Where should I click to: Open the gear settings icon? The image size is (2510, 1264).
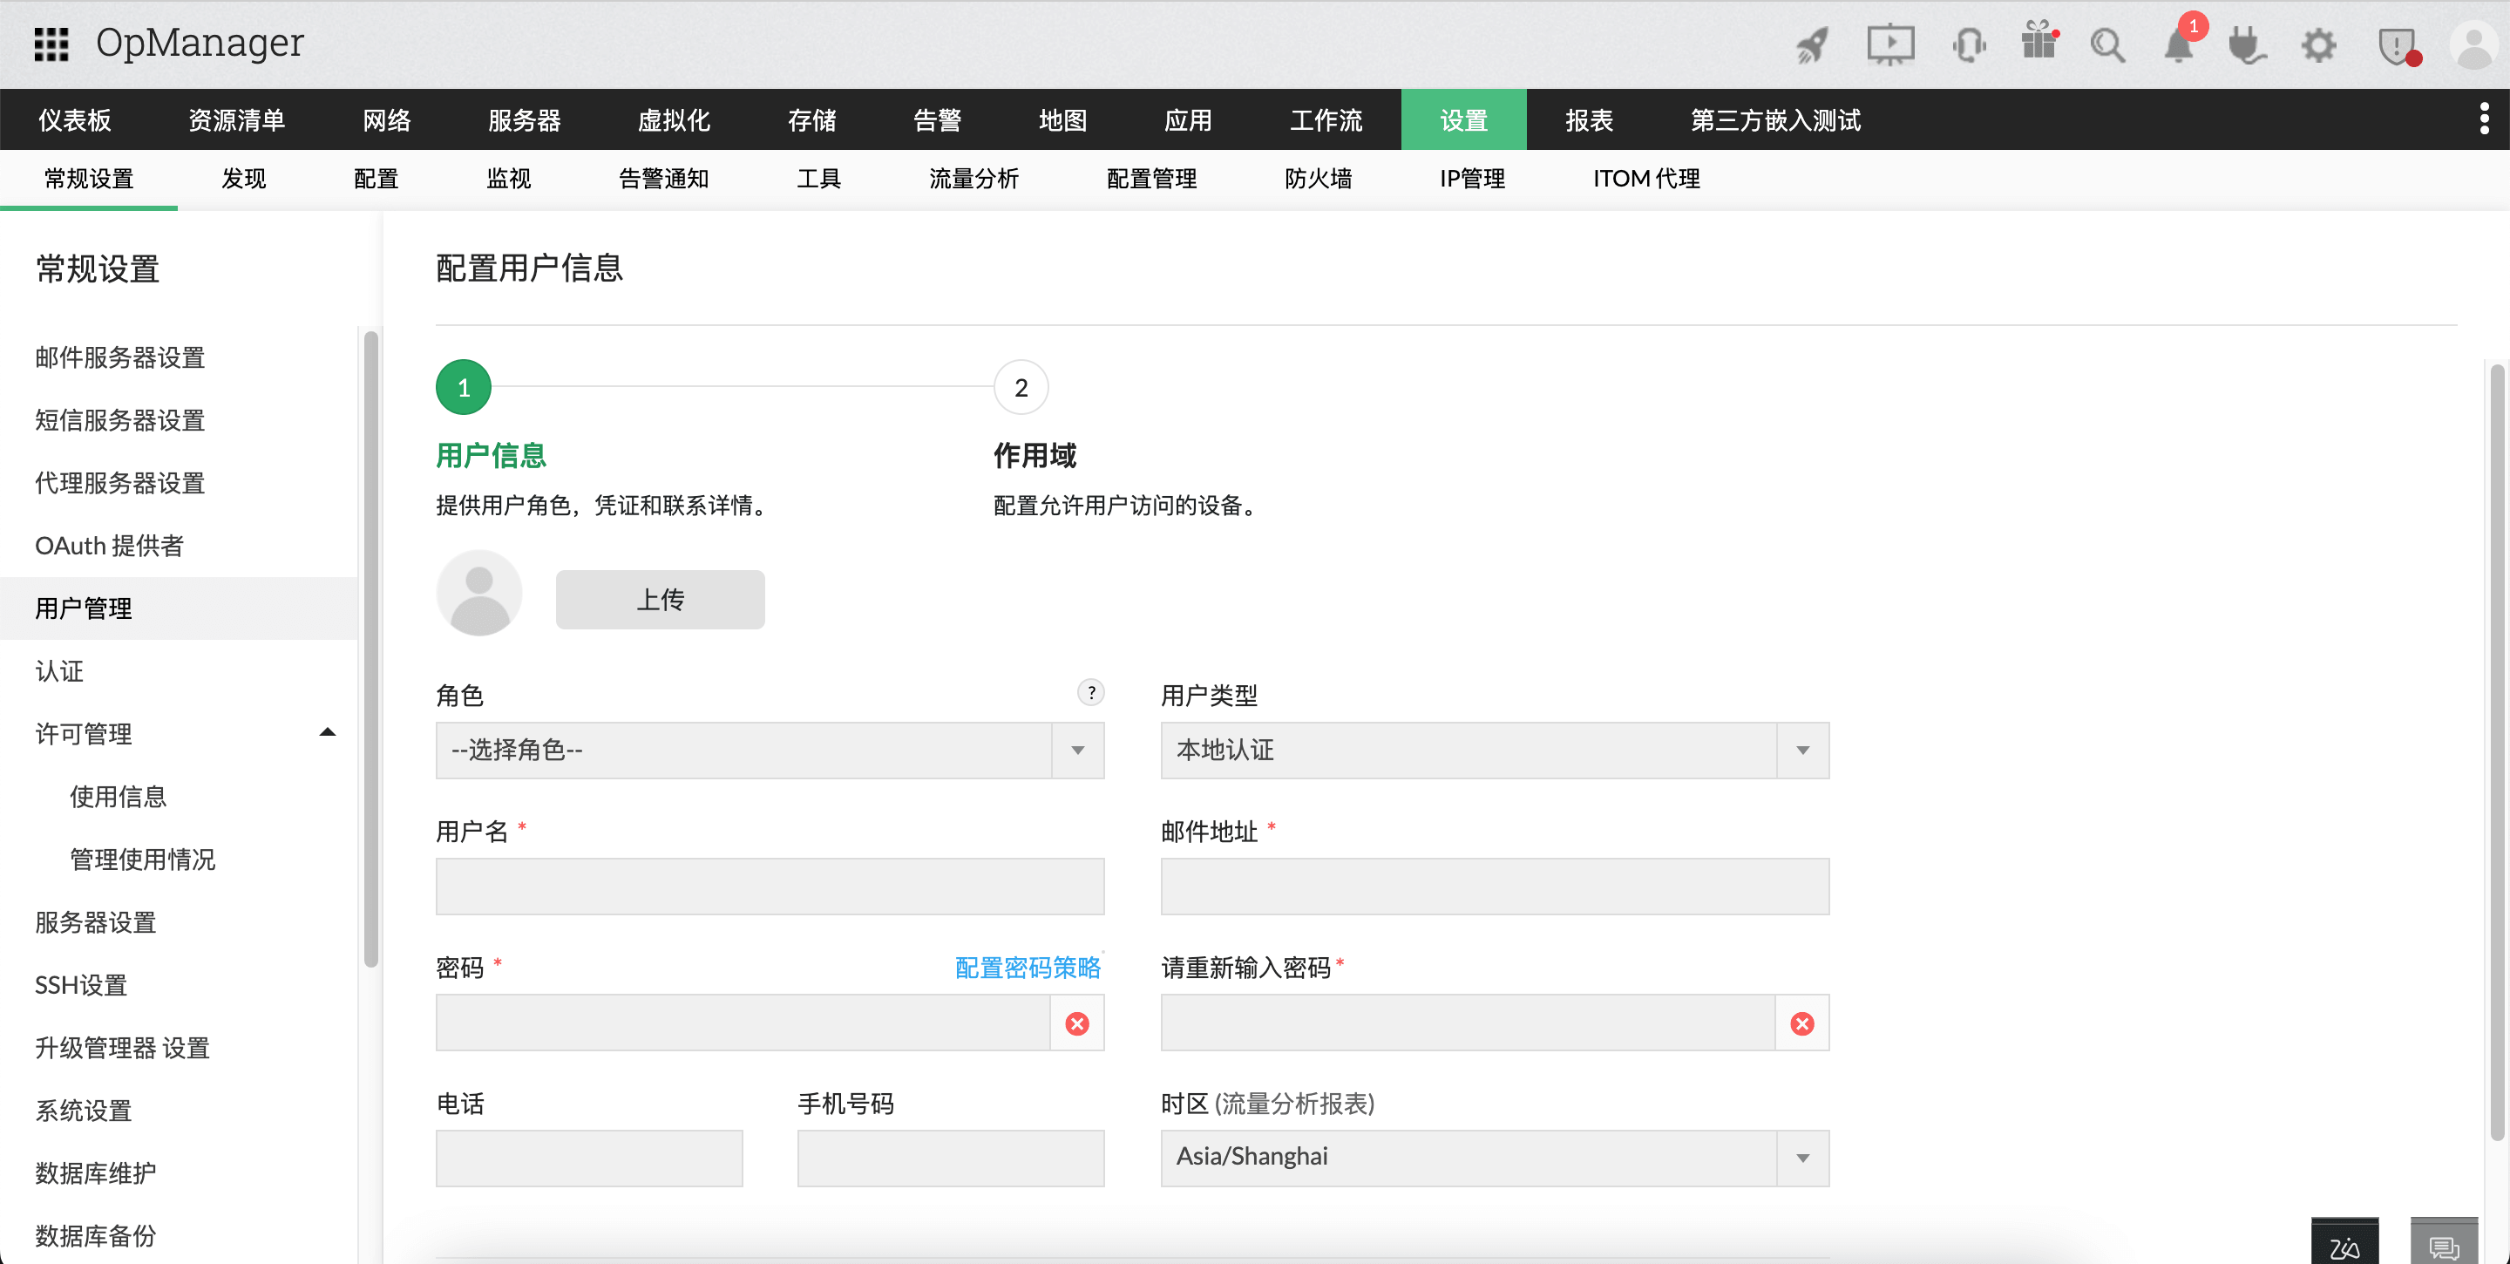2318,46
